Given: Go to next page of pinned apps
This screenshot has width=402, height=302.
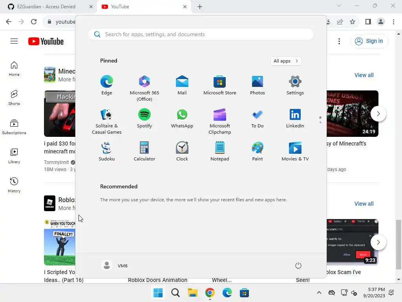Looking at the screenshot, I should (320, 122).
